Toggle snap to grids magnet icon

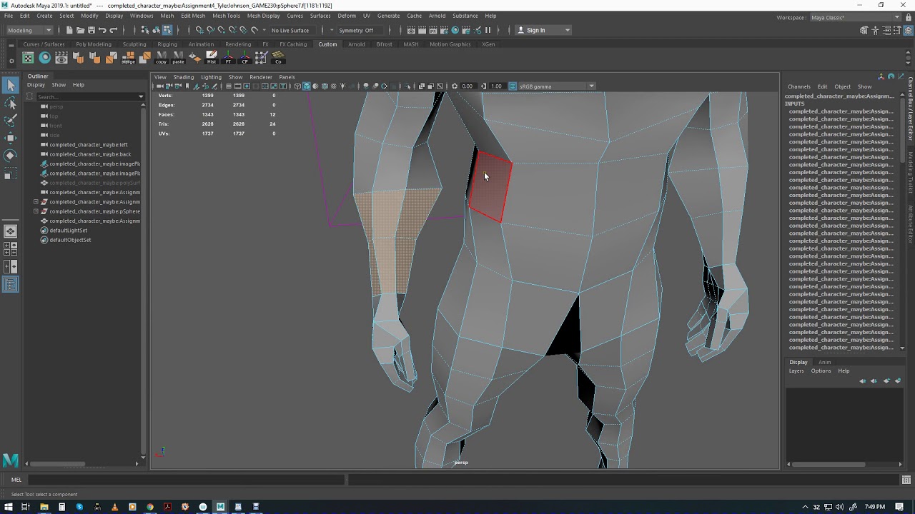199,30
